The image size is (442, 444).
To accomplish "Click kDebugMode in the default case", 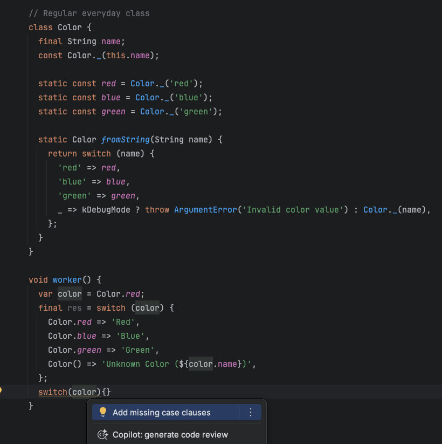I will [106, 210].
